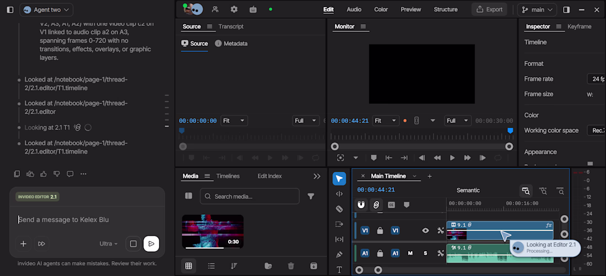Select the ripple trim tool
Screen dimensions: 606x276
pyautogui.click(x=339, y=194)
